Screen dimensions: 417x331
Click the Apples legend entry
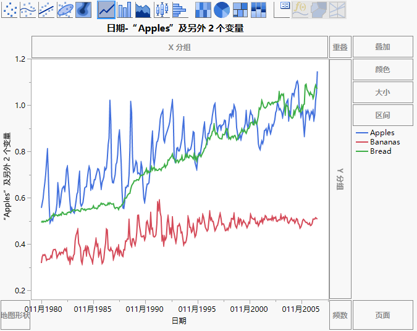pos(382,133)
